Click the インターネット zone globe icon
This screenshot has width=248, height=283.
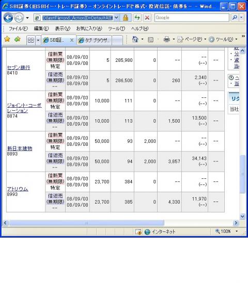click(147, 232)
